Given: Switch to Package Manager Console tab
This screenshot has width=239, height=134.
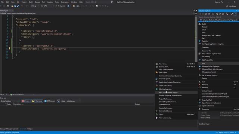Looking at the screenshot, I should pos(9,129).
